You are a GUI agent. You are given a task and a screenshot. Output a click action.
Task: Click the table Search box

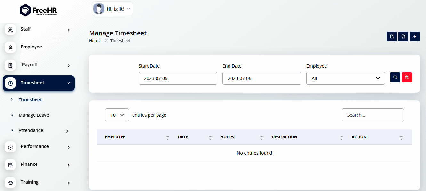point(373,115)
